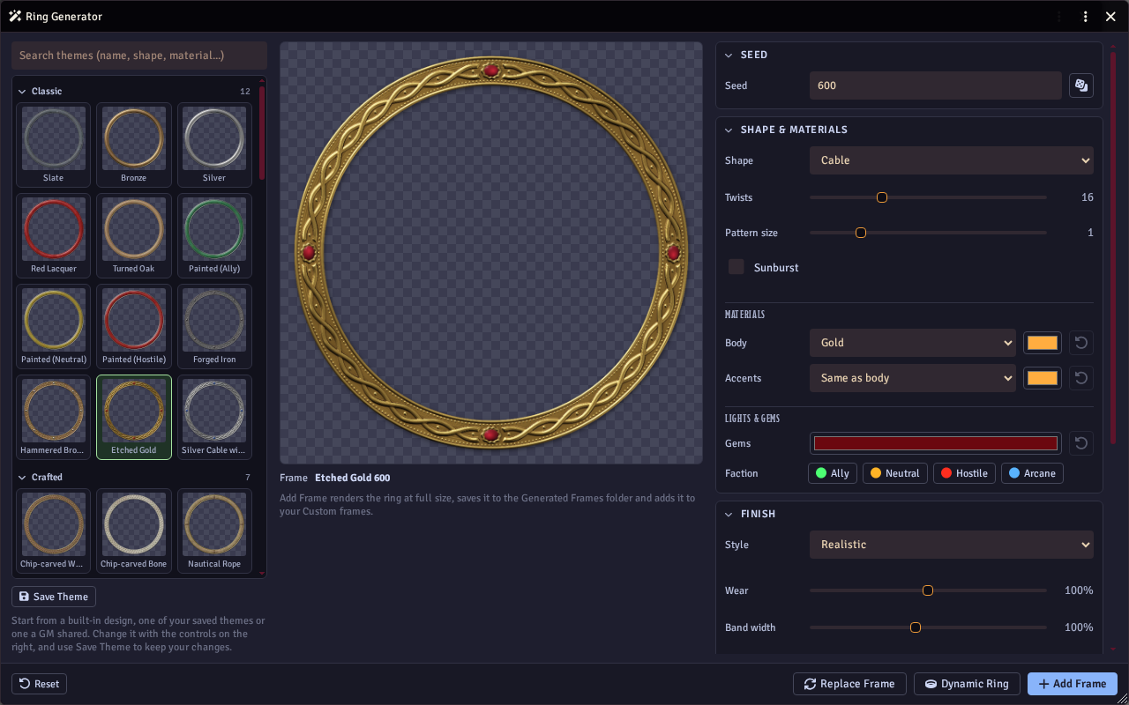The height and width of the screenshot is (705, 1129).
Task: Open the dark red Gems color bar
Action: (x=936, y=443)
